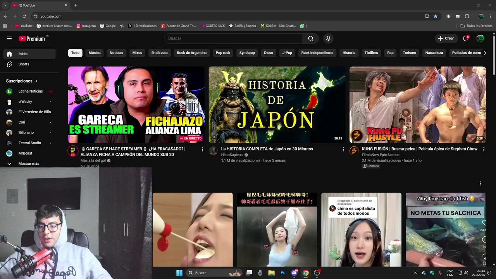Select the Synthpop filter chip
Image resolution: width=496 pixels, height=279 pixels.
[x=247, y=53]
